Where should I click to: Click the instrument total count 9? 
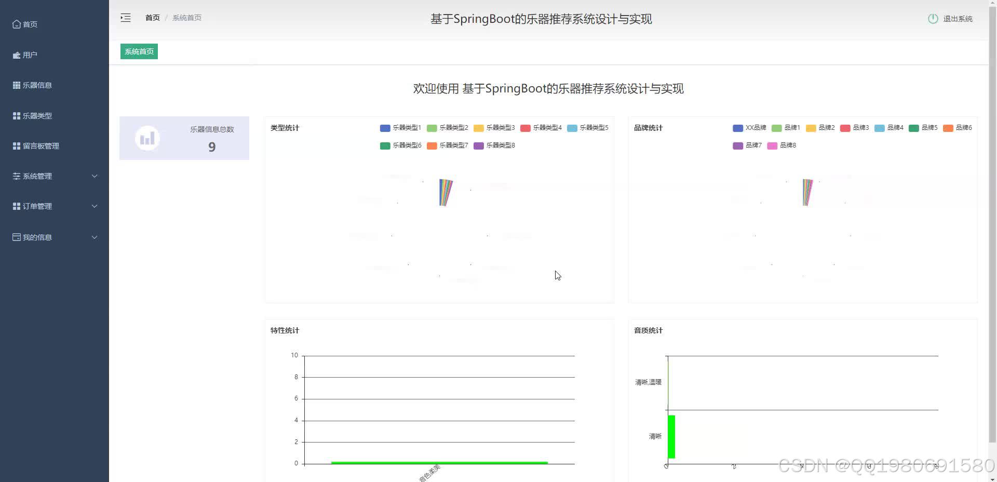click(x=211, y=147)
